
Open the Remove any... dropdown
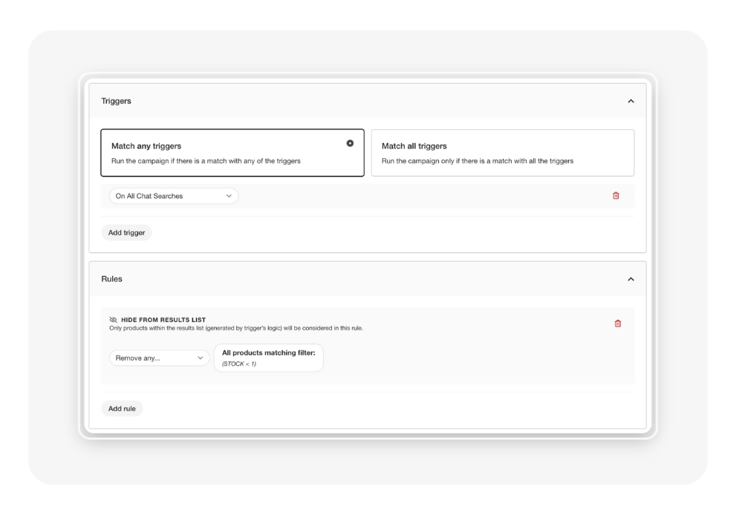(159, 358)
